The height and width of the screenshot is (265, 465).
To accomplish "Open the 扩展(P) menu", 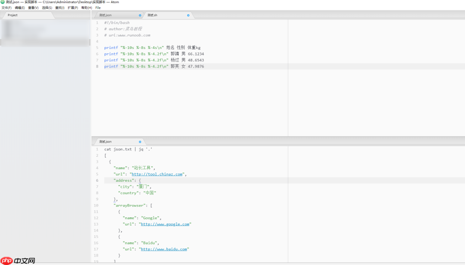I will pyautogui.click(x=73, y=8).
